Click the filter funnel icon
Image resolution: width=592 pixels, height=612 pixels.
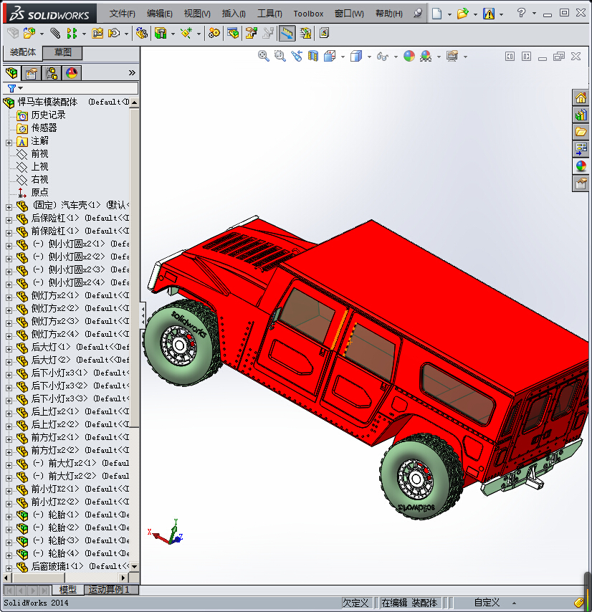(11, 88)
